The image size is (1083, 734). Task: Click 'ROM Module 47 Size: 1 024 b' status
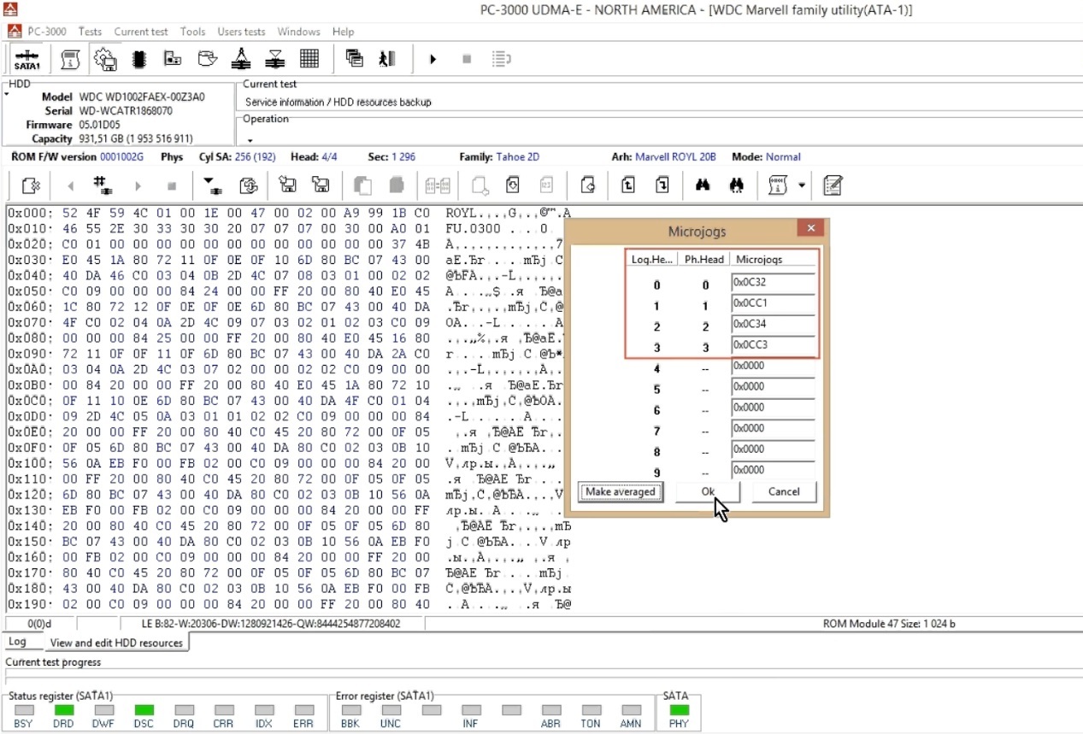click(889, 624)
